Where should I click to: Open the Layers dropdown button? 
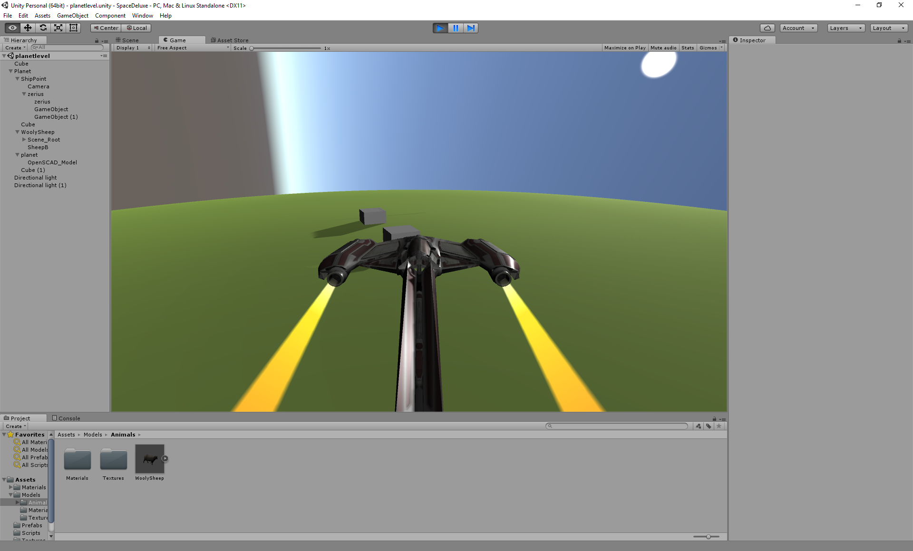tap(845, 28)
